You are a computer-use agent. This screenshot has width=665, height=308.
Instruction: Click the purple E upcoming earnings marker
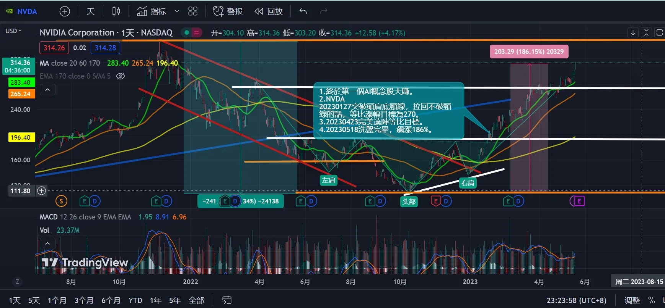click(579, 201)
